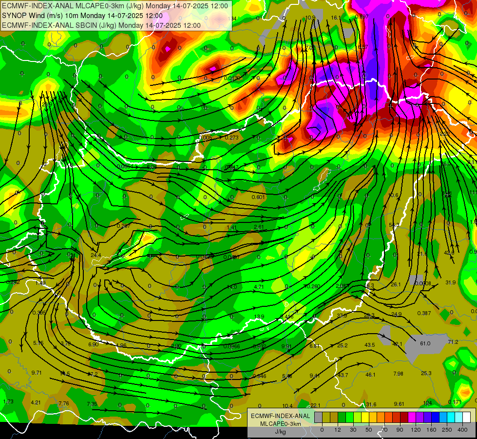The height and width of the screenshot is (439, 477).
Task: Click the magenta legend swatch
Action: pos(412,417)
